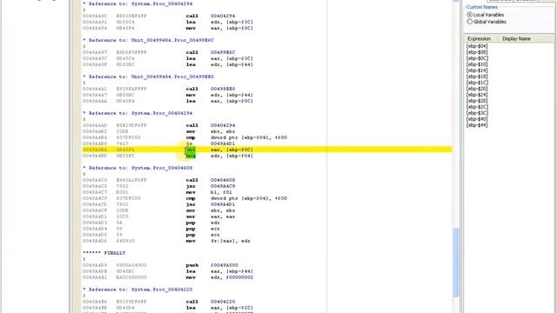Click the System.Proc_00404220 reference line
This screenshot has height=313, width=557.
pyautogui.click(x=138, y=290)
